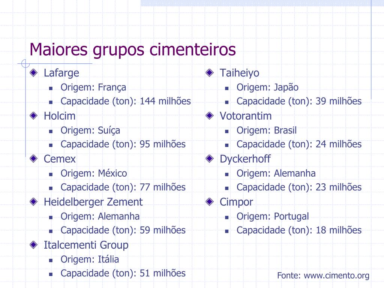384x288 pixels.
Task: Select the 'Lafarge' heading
Action: [61, 73]
